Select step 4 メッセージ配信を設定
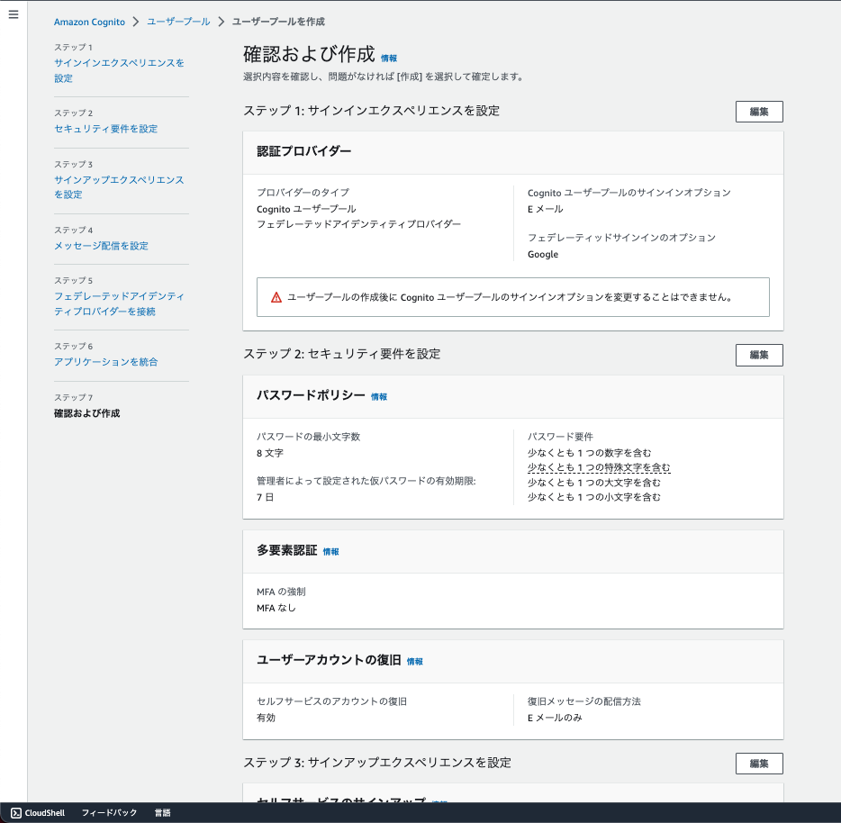 coord(101,246)
